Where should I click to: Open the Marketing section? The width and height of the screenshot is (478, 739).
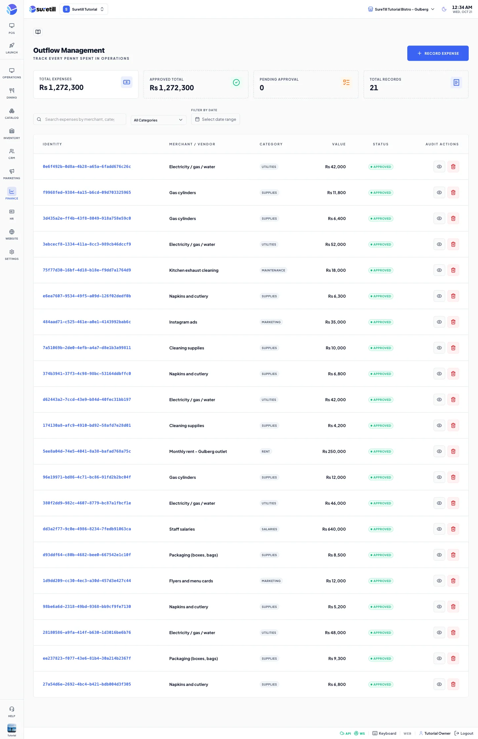click(12, 174)
